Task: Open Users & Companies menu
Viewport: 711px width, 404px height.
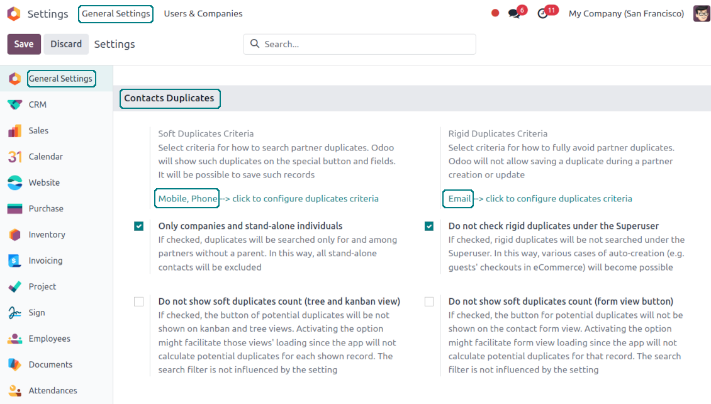Action: pos(203,14)
